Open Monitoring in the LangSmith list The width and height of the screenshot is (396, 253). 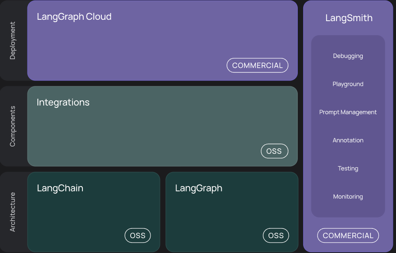click(x=348, y=197)
